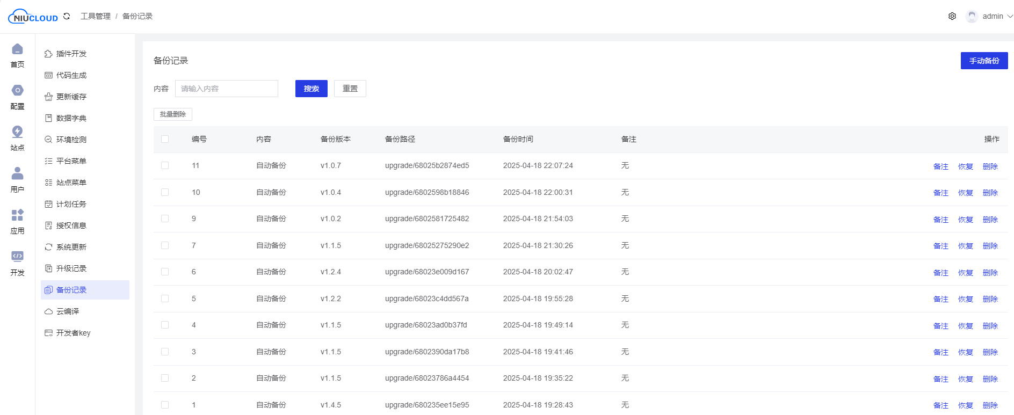
Task: Open the 配置 settings icon in rail
Action: (17, 91)
